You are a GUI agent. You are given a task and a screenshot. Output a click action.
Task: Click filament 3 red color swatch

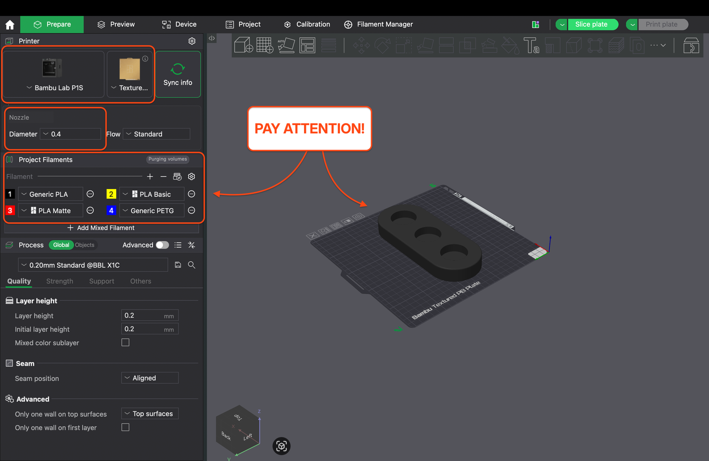[10, 211]
